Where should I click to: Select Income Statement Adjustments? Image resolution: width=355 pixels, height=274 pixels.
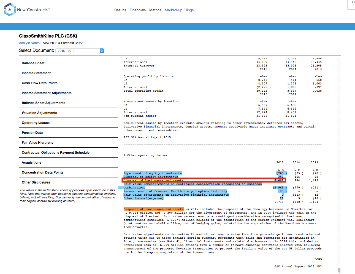[x=69, y=93]
